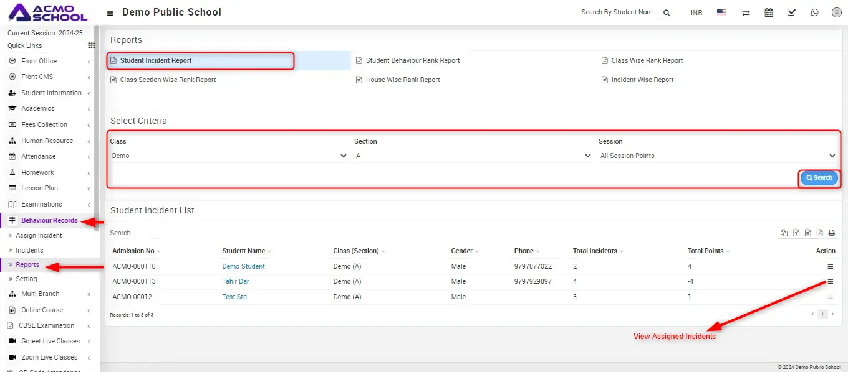848x372 pixels.
Task: Copy the incident table data
Action: click(784, 233)
